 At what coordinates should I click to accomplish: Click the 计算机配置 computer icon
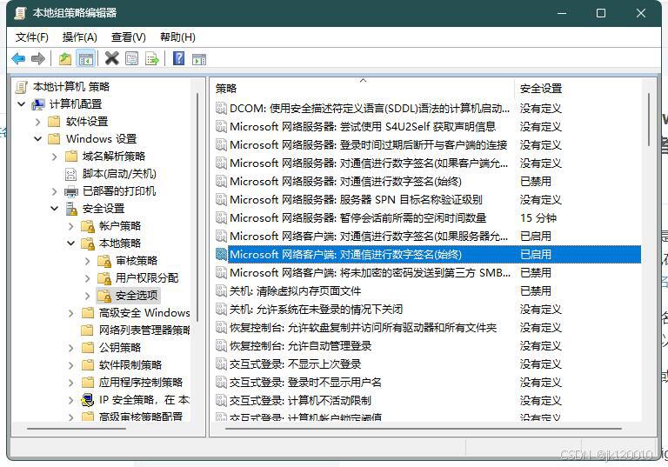tap(38, 104)
